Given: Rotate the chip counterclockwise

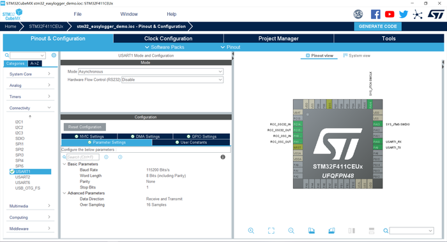Looking at the screenshot, I should pos(331,231).
